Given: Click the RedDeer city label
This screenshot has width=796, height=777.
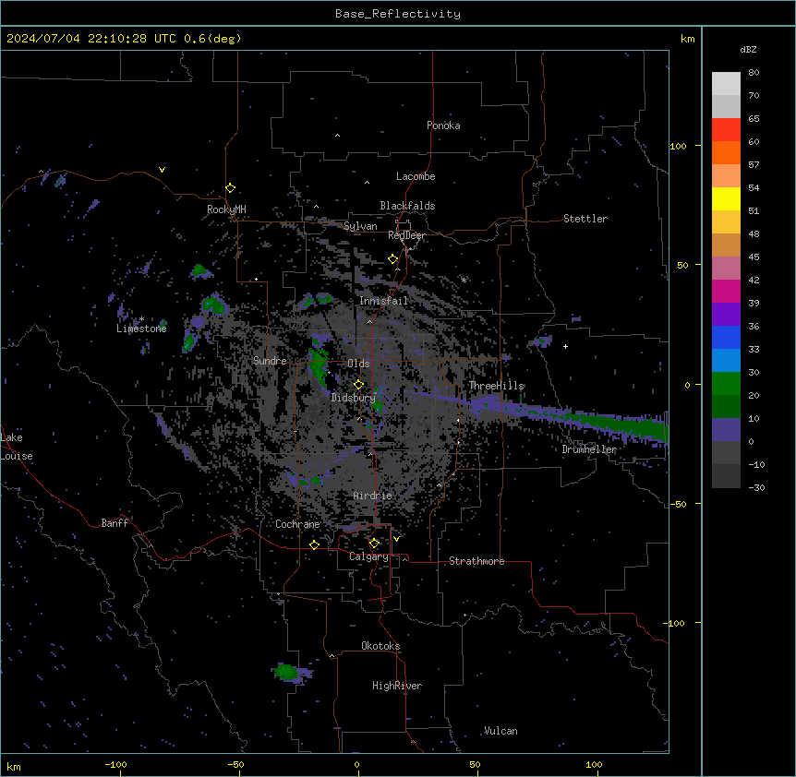Looking at the screenshot, I should pyautogui.click(x=406, y=235).
